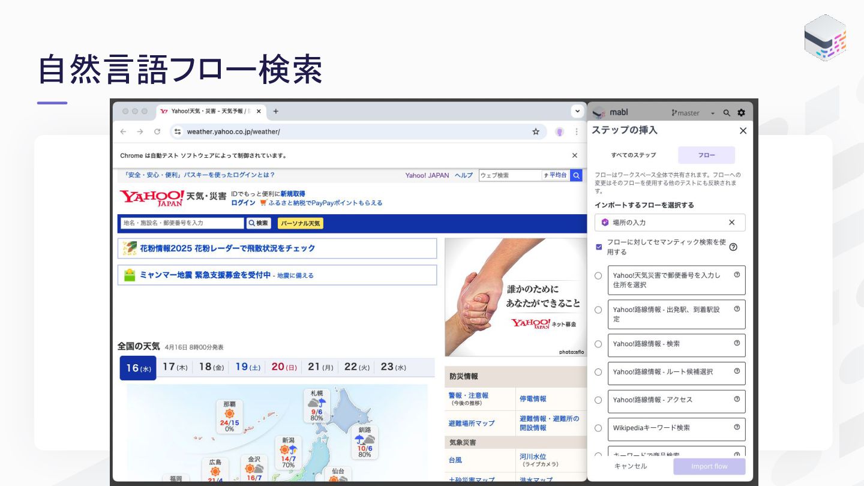Click the Yahoo ネット募金 ad image
This screenshot has height=486, width=864.
tap(515, 297)
